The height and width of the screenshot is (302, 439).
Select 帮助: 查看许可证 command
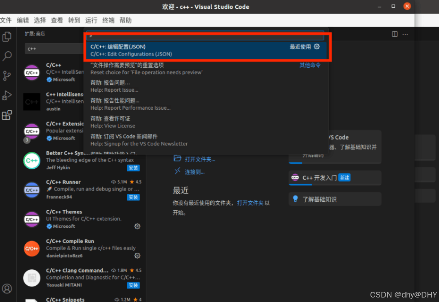(x=206, y=122)
